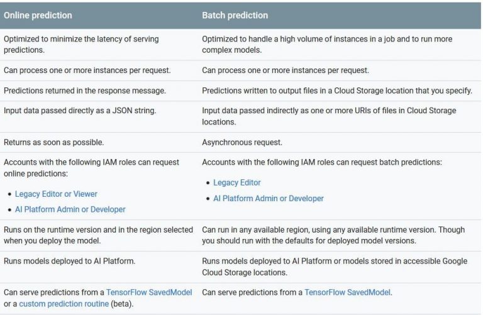This screenshot has height=315, width=483.
Task: Click the Batch prediction column header
Action: click(x=235, y=15)
